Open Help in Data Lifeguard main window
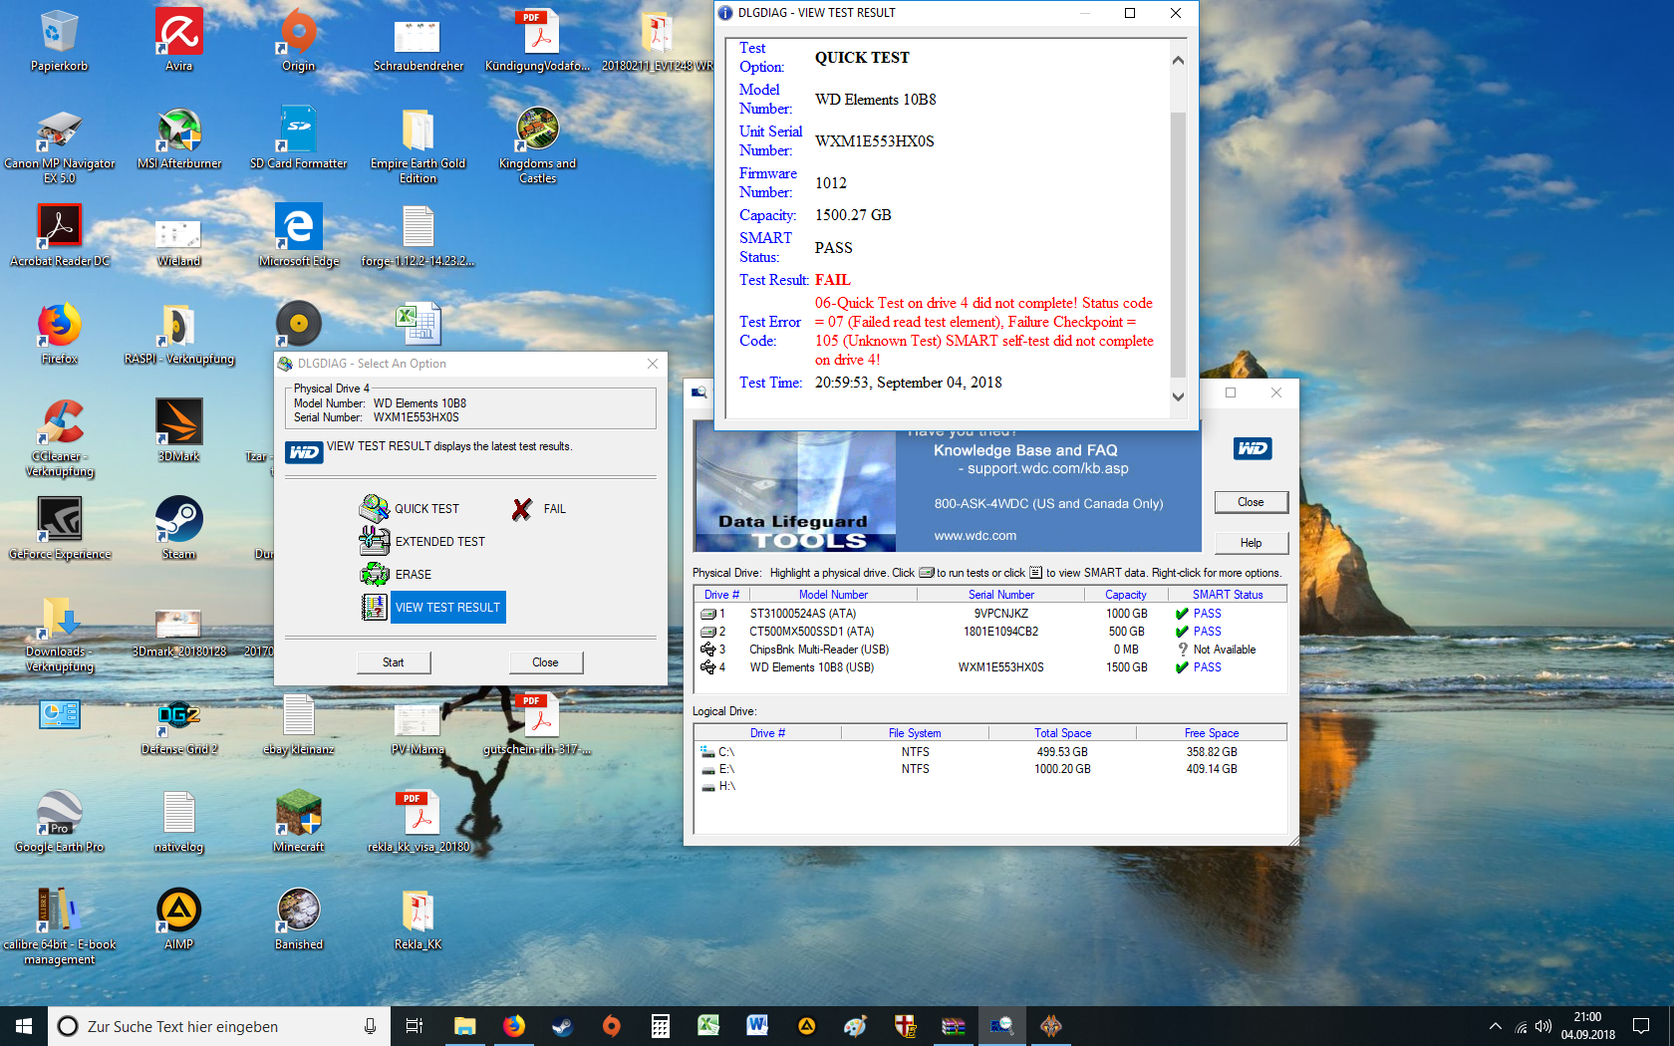The image size is (1674, 1046). point(1251,543)
